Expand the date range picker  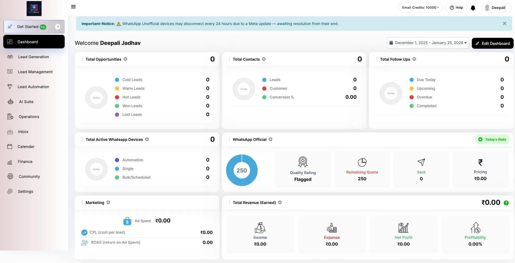tap(428, 43)
